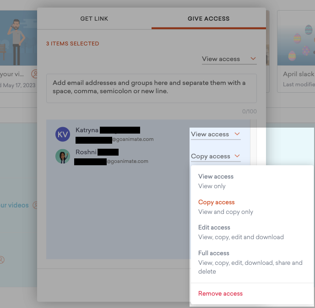Click the 'ur videos' link text

point(14,205)
